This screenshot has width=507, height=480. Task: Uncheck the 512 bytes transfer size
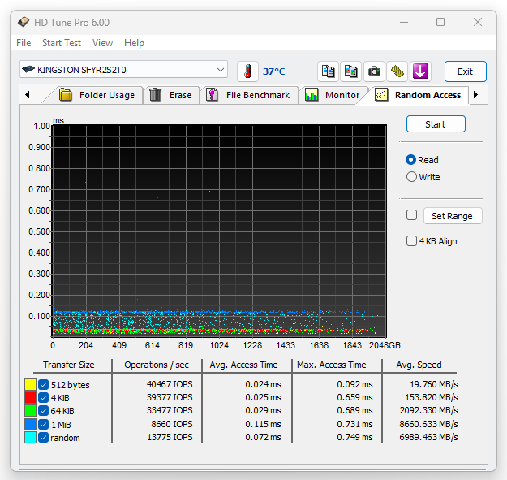pyautogui.click(x=44, y=385)
